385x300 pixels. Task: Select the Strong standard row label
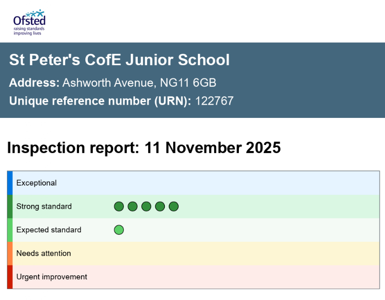44,206
